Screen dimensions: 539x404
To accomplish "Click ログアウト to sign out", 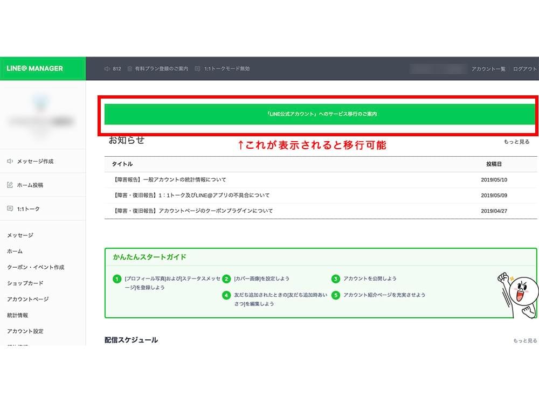I will pyautogui.click(x=524, y=69).
